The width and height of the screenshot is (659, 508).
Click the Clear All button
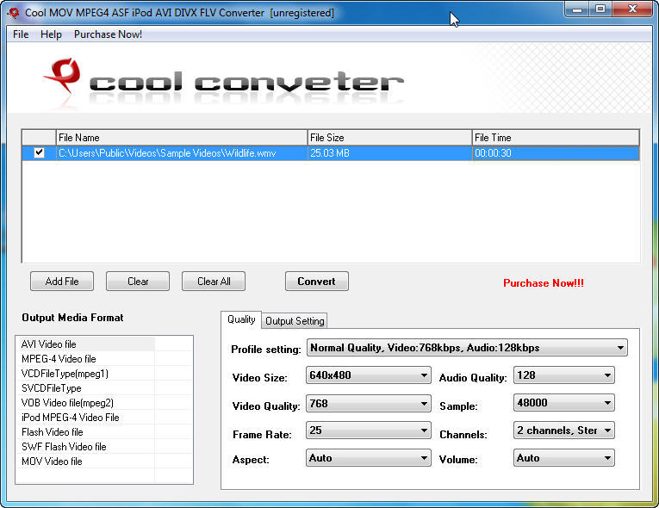(x=214, y=282)
